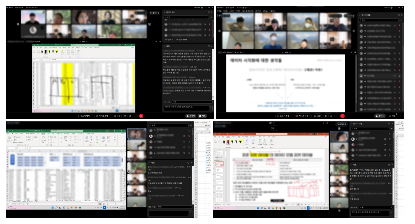
Task: Zoom out shared content, yellow-column Excel meeting
Action: pyautogui.click(x=80, y=41)
